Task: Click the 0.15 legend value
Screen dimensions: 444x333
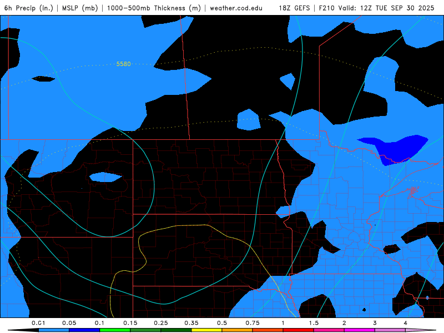Action: 130,323
